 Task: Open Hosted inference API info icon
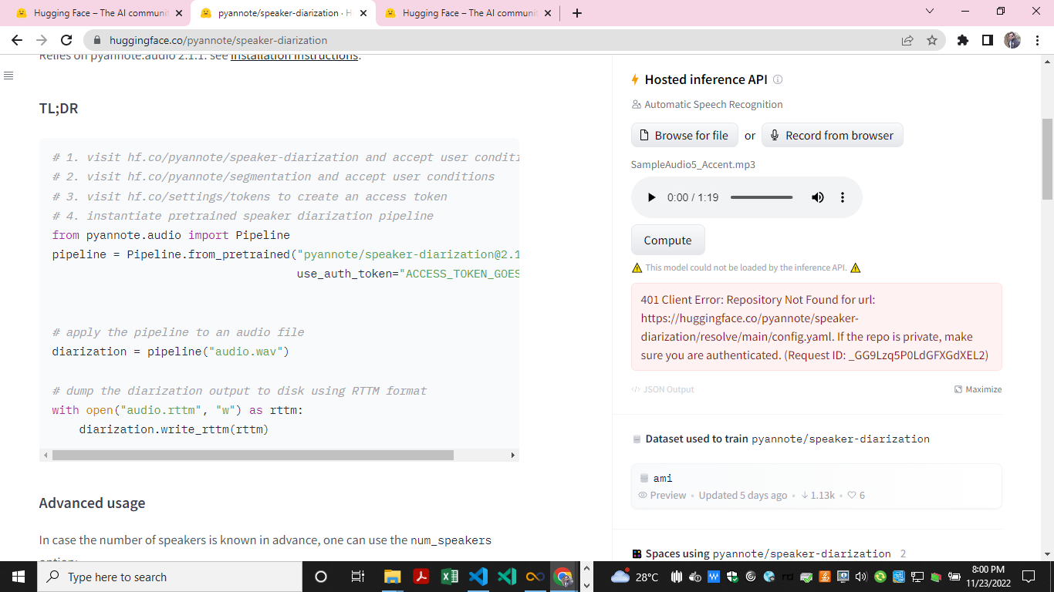778,79
